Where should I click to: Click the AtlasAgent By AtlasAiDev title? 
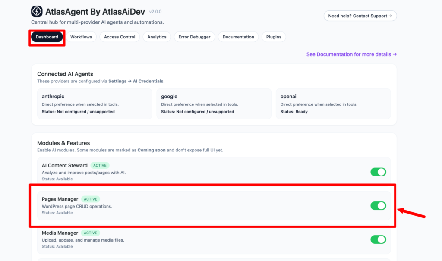coord(95,12)
